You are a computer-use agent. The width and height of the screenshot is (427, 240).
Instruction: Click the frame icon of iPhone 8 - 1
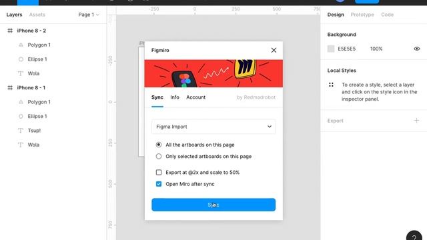point(10,87)
